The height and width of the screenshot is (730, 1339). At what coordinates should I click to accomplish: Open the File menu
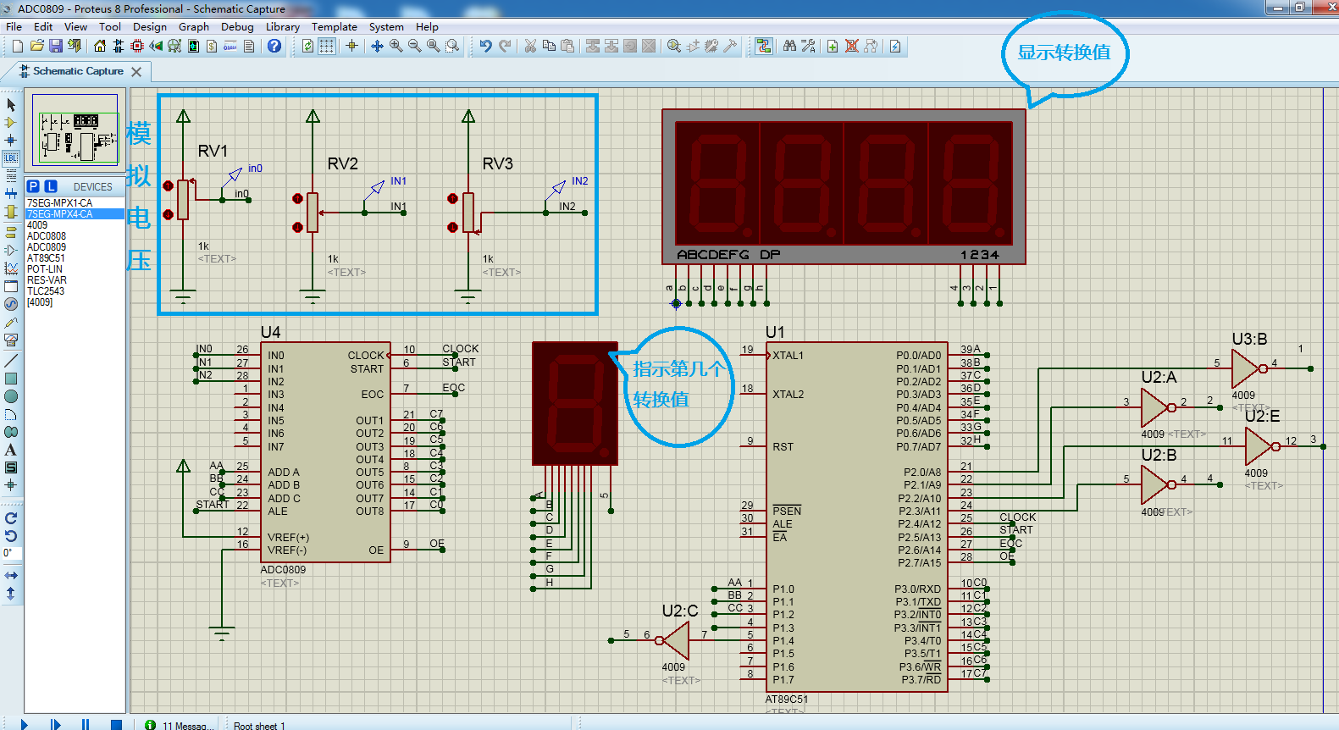click(14, 26)
